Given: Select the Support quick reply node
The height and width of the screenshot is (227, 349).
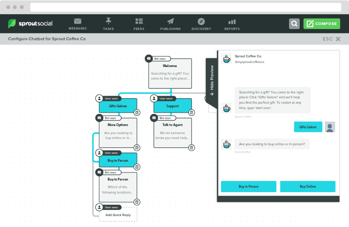Looking at the screenshot, I should point(173,106).
